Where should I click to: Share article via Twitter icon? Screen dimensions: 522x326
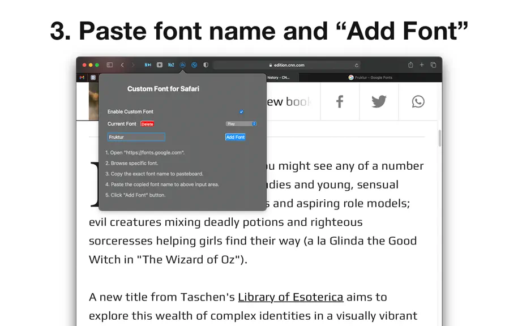click(379, 101)
